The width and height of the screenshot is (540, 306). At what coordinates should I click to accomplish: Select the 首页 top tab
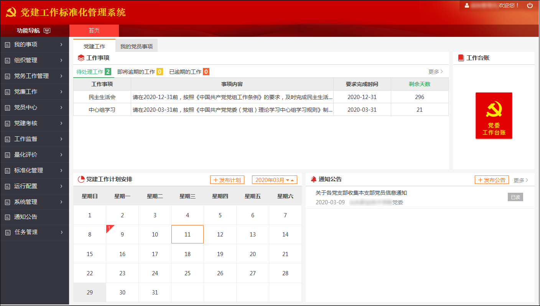pos(94,31)
